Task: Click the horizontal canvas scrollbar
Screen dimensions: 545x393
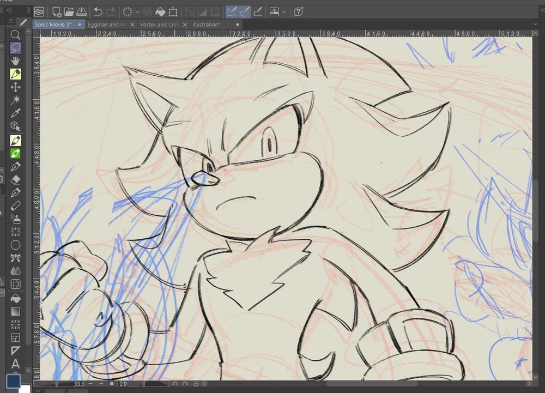Action: [x=372, y=384]
